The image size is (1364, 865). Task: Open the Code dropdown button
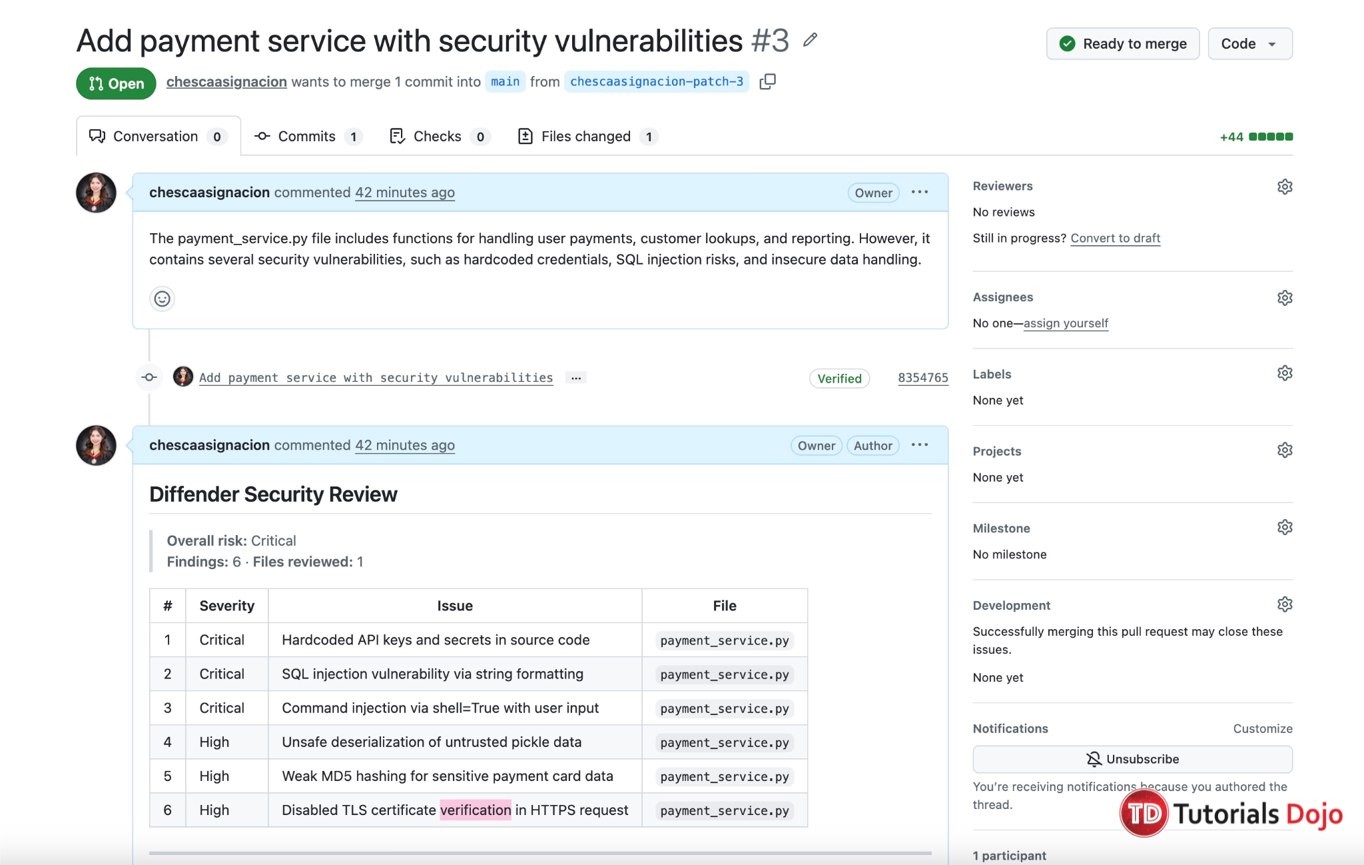coord(1250,44)
